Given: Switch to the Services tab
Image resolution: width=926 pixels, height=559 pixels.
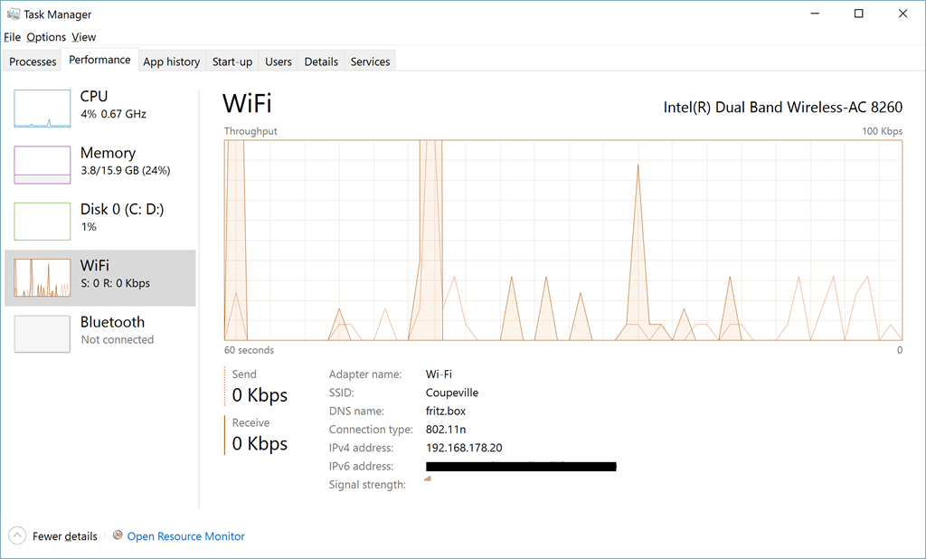Looking at the screenshot, I should click(x=370, y=62).
